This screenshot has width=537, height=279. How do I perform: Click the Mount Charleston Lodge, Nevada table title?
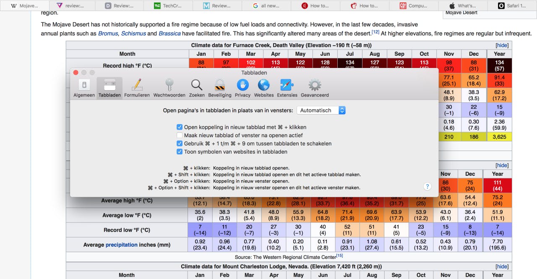282,266
